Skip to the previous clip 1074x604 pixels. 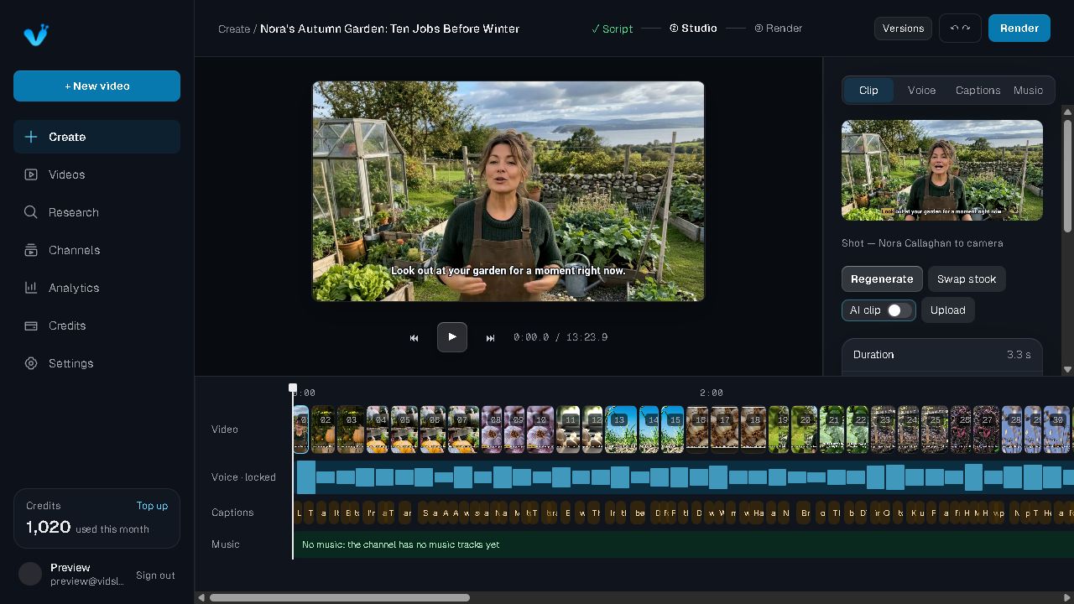coord(414,337)
